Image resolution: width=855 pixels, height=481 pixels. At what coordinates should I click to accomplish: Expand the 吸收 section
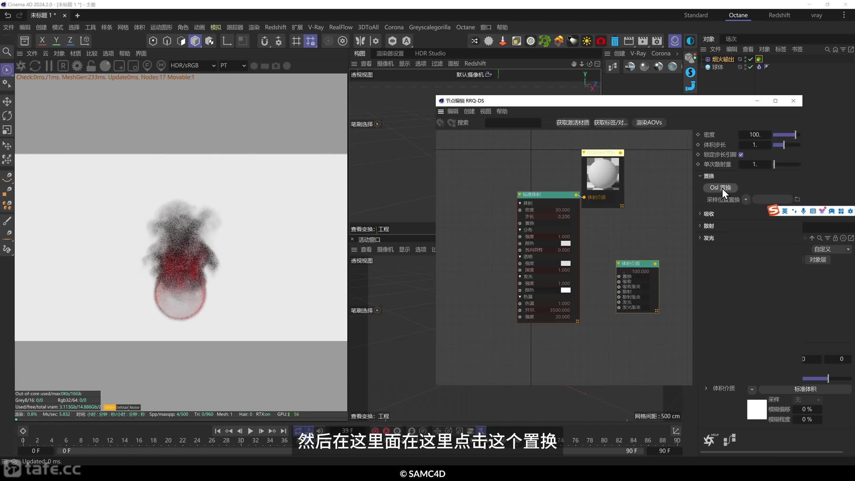click(700, 213)
